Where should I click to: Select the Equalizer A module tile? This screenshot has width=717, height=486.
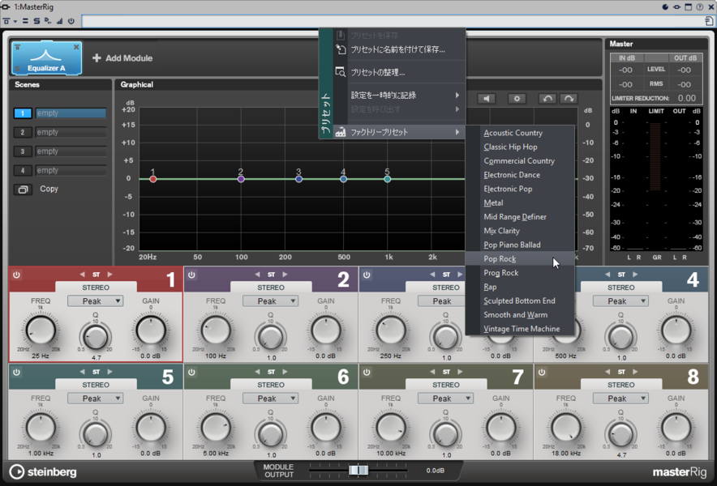tap(47, 58)
